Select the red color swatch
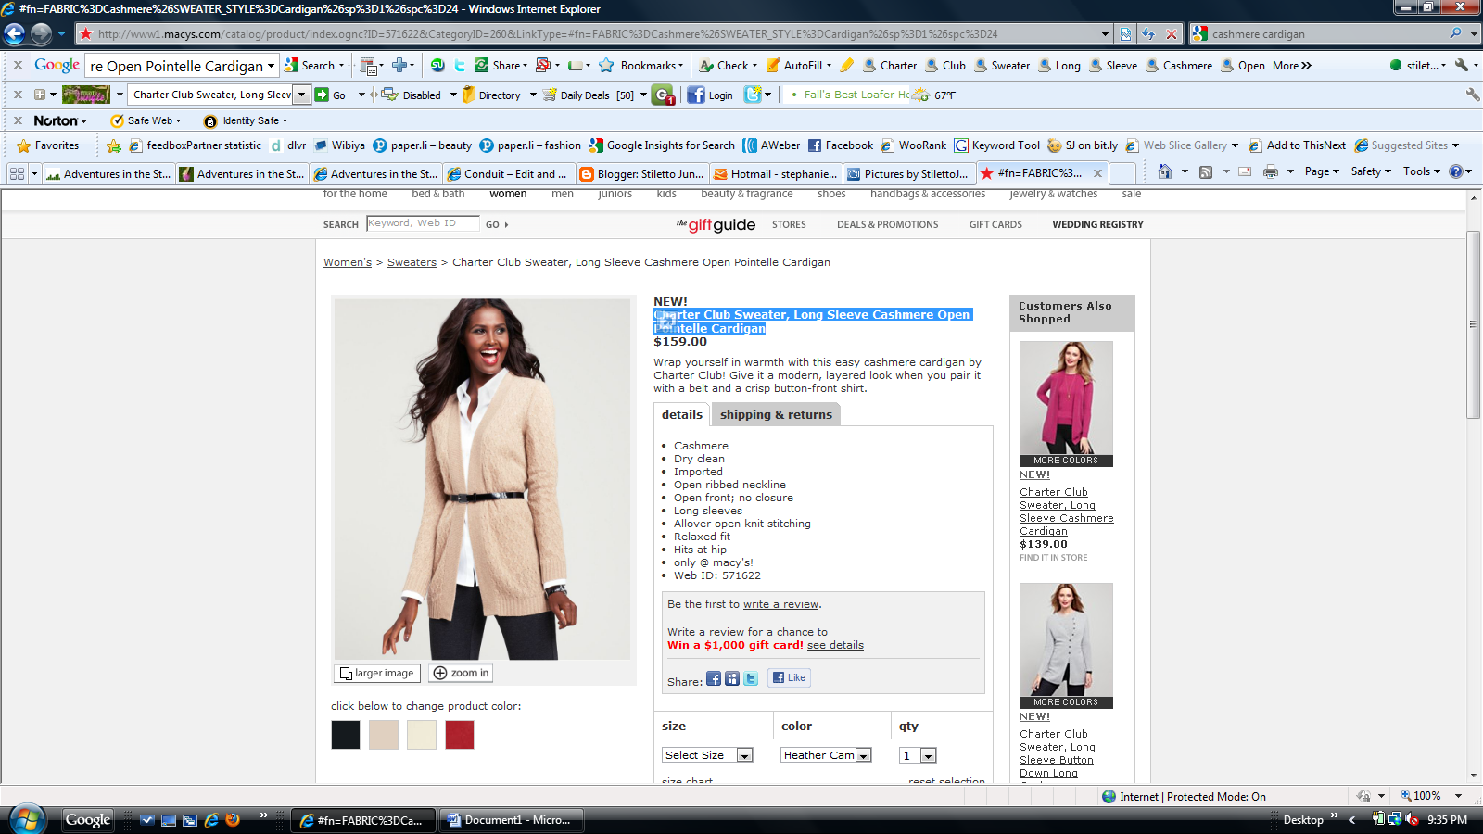The width and height of the screenshot is (1483, 834). coord(459,735)
